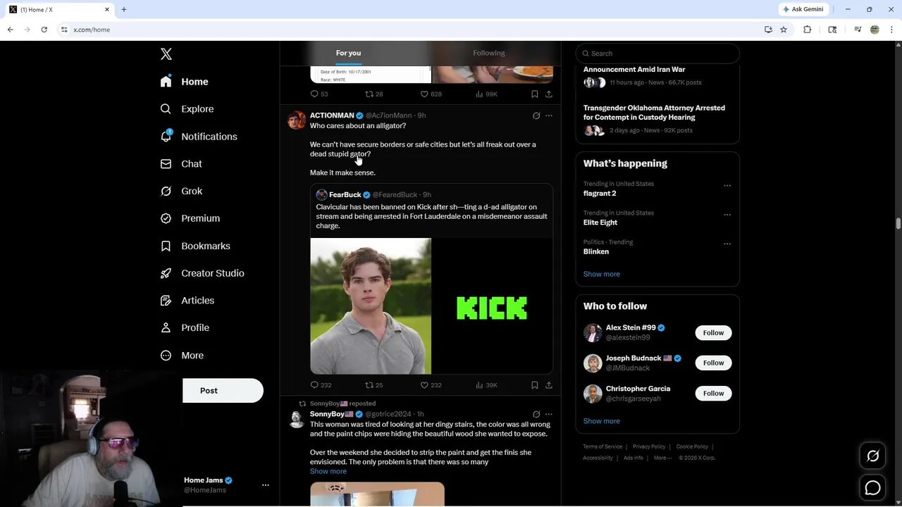The width and height of the screenshot is (902, 507).
Task: Open Home Jams account options menu
Action: pyautogui.click(x=266, y=485)
